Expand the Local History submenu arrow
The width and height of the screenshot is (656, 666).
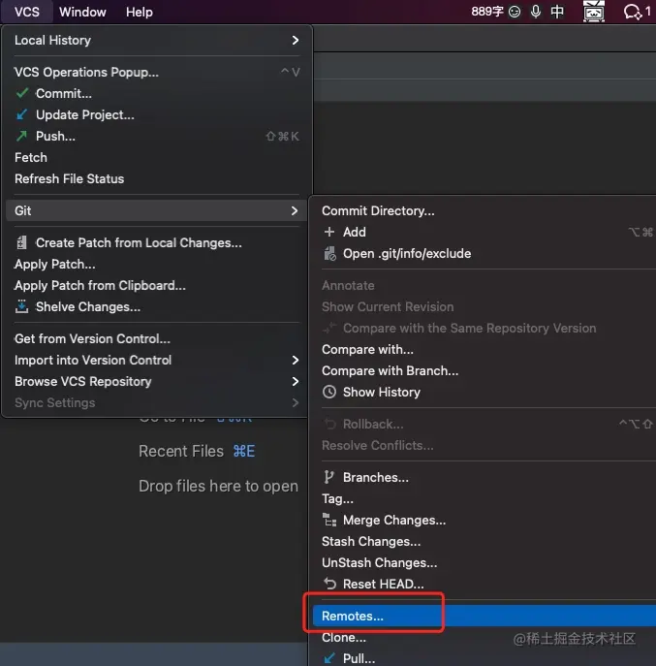pyautogui.click(x=296, y=41)
